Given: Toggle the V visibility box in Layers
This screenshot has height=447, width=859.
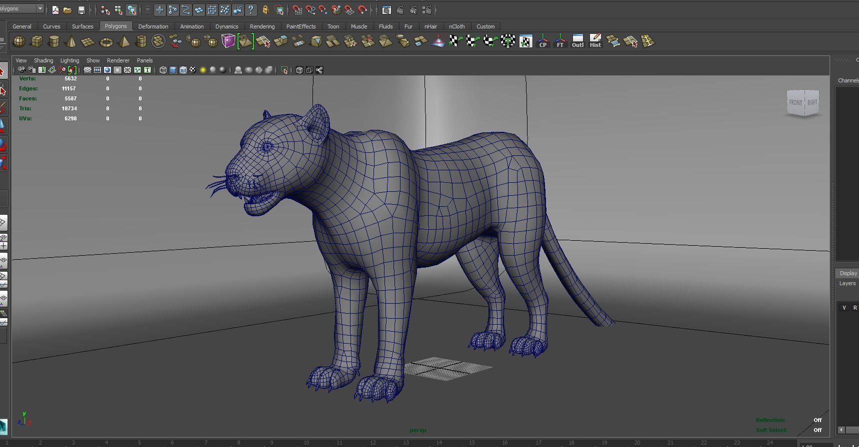Looking at the screenshot, I should (x=844, y=308).
